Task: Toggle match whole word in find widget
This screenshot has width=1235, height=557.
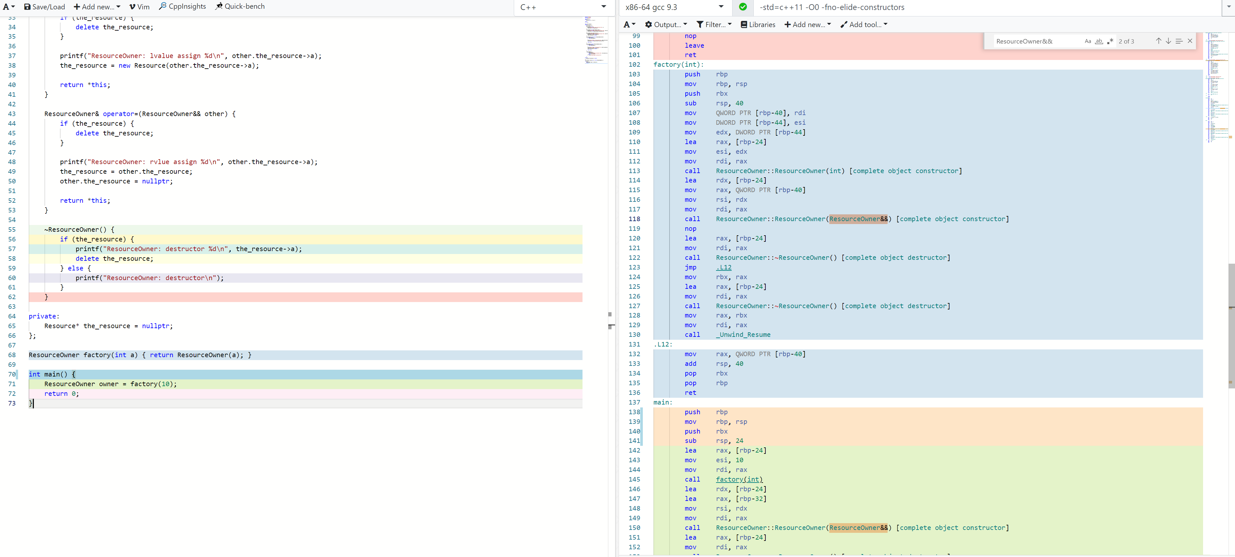Action: (1099, 41)
